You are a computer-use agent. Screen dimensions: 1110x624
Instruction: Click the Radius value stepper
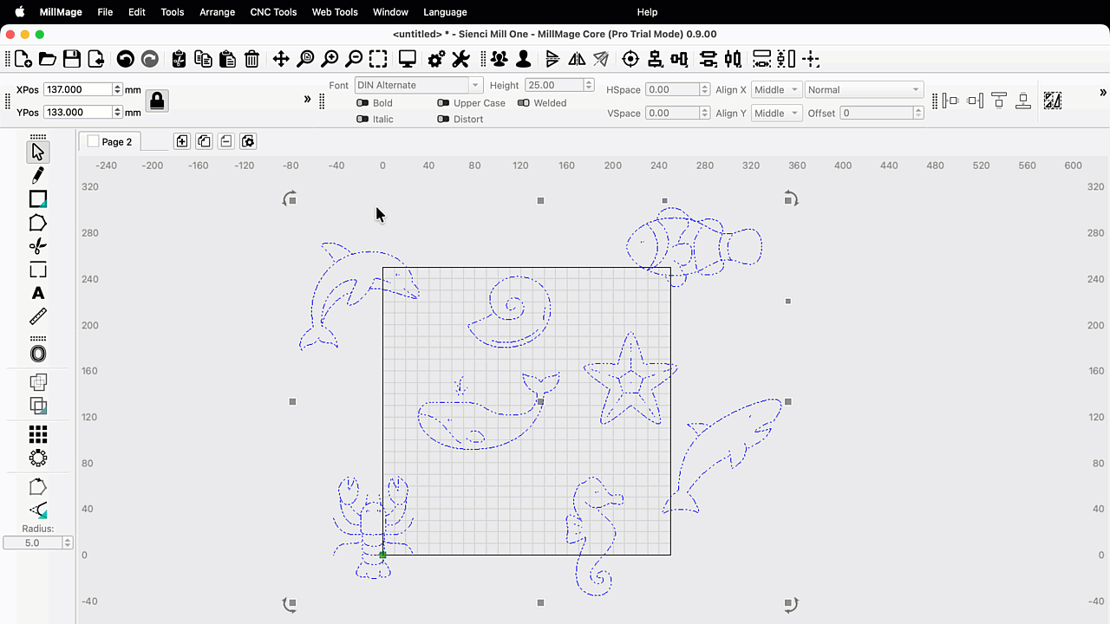tap(68, 543)
